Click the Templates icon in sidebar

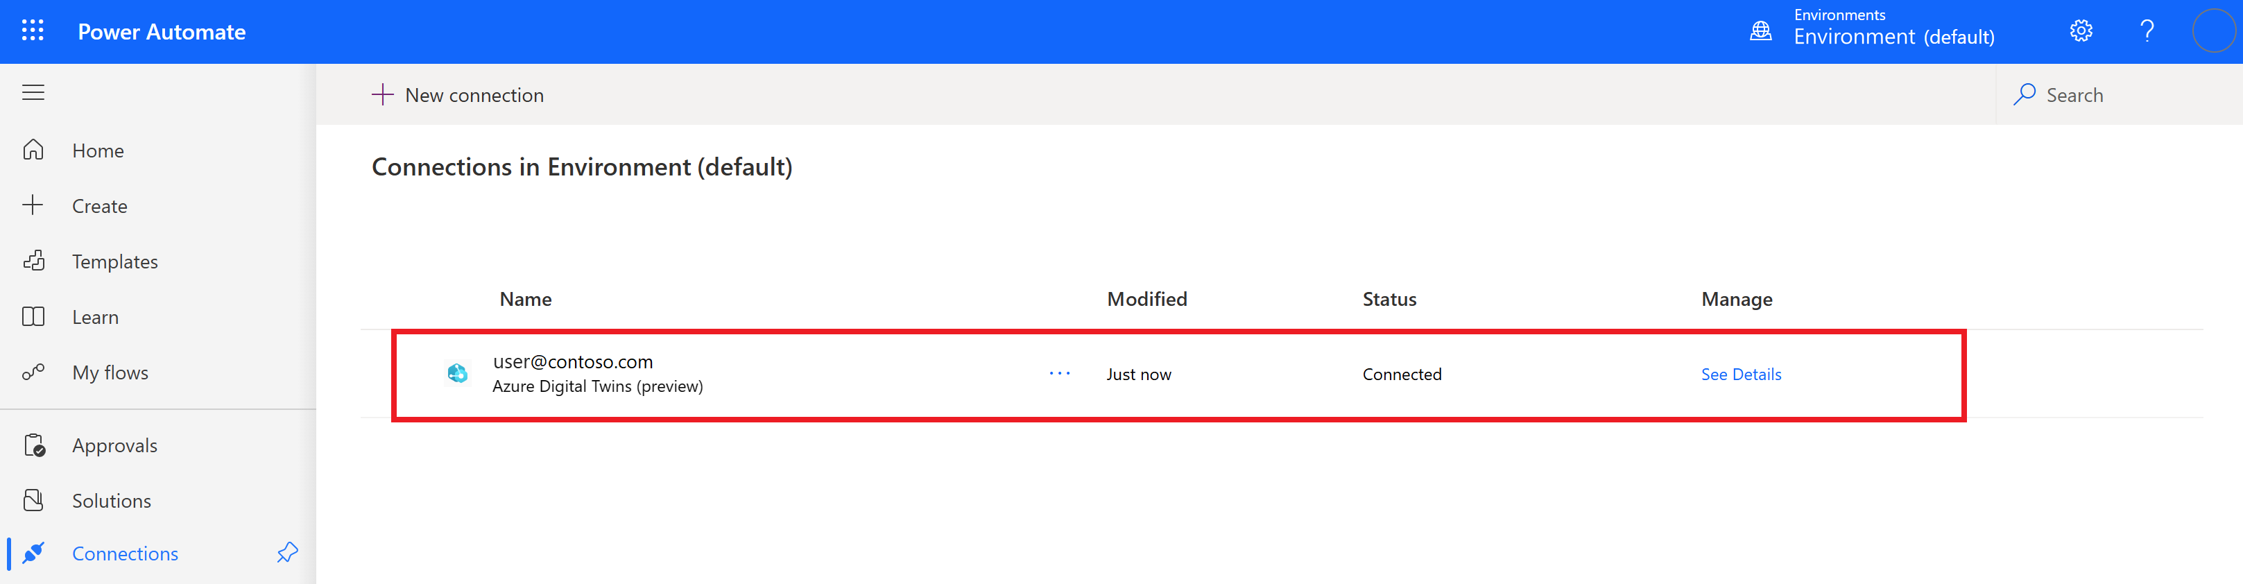(x=34, y=261)
